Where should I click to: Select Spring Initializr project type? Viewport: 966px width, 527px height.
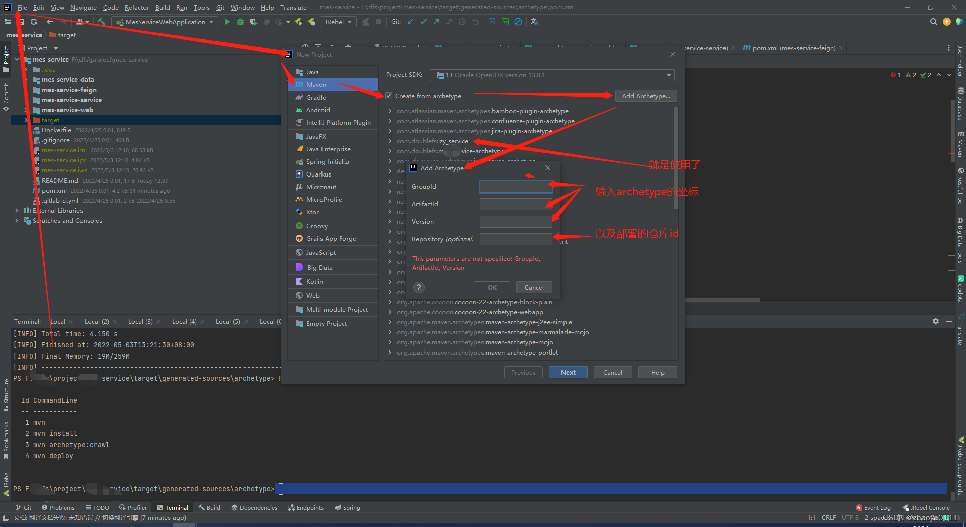333,161
